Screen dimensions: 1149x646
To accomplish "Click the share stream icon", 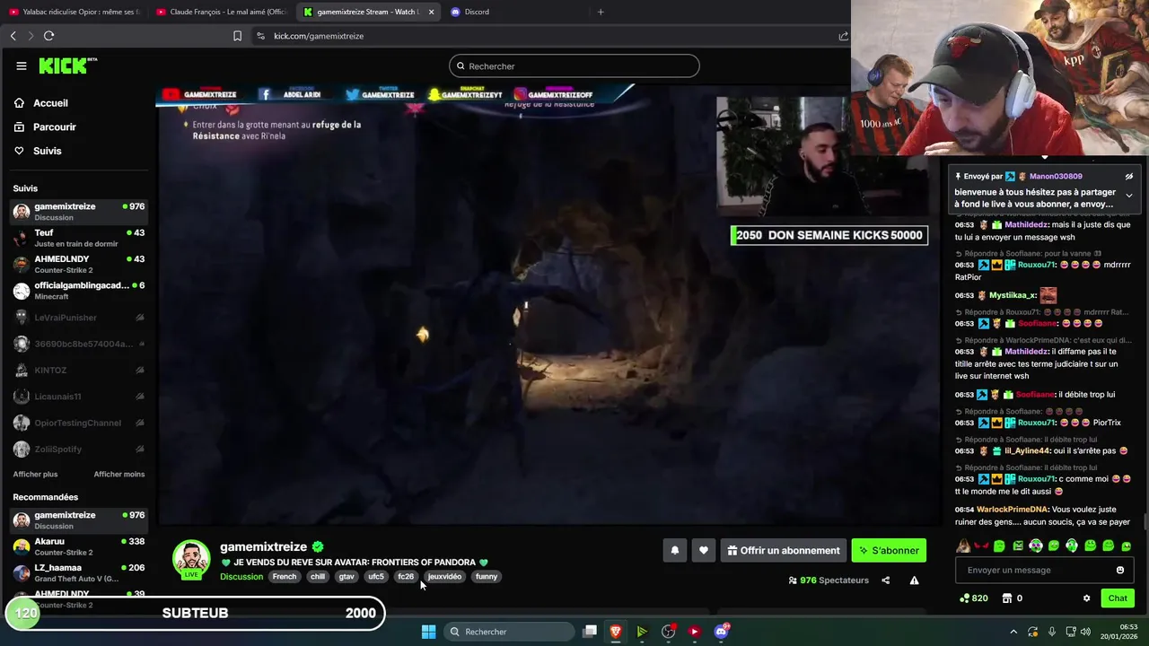I will click(x=885, y=581).
